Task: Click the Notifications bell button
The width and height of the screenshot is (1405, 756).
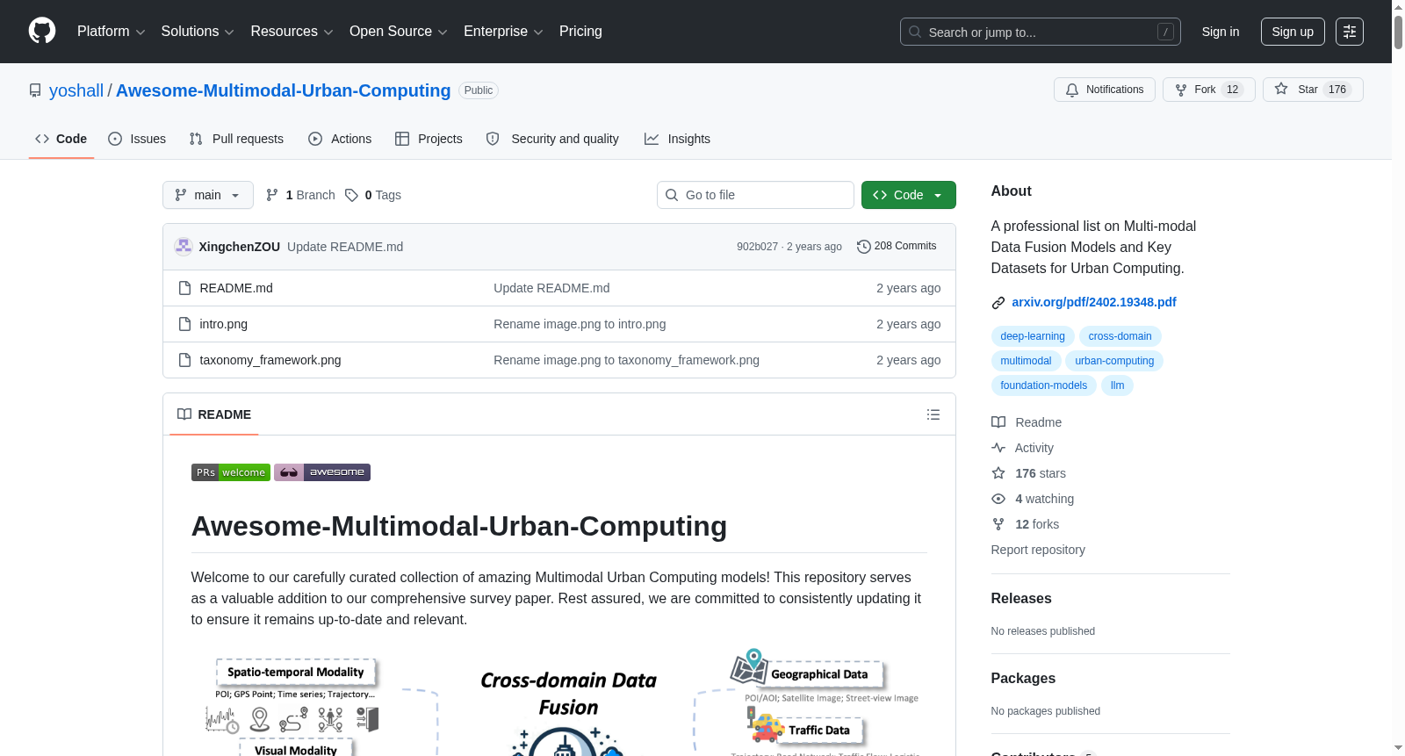Action: pyautogui.click(x=1104, y=90)
